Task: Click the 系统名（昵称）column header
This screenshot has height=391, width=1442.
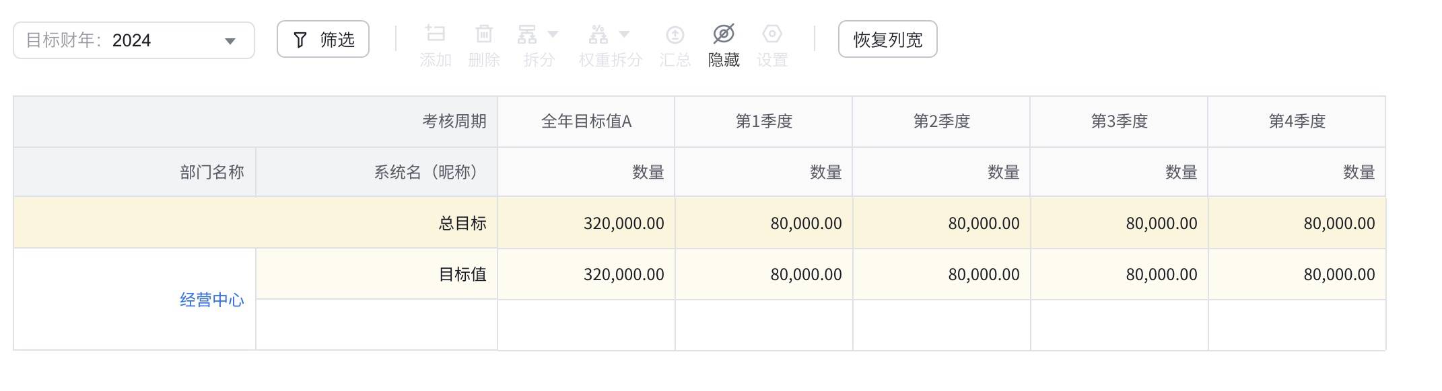Action: (426, 173)
